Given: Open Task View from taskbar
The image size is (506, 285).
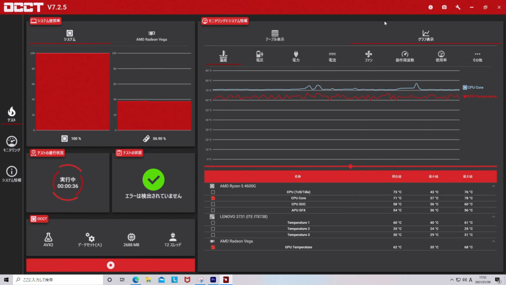Looking at the screenshot, I should (123, 280).
